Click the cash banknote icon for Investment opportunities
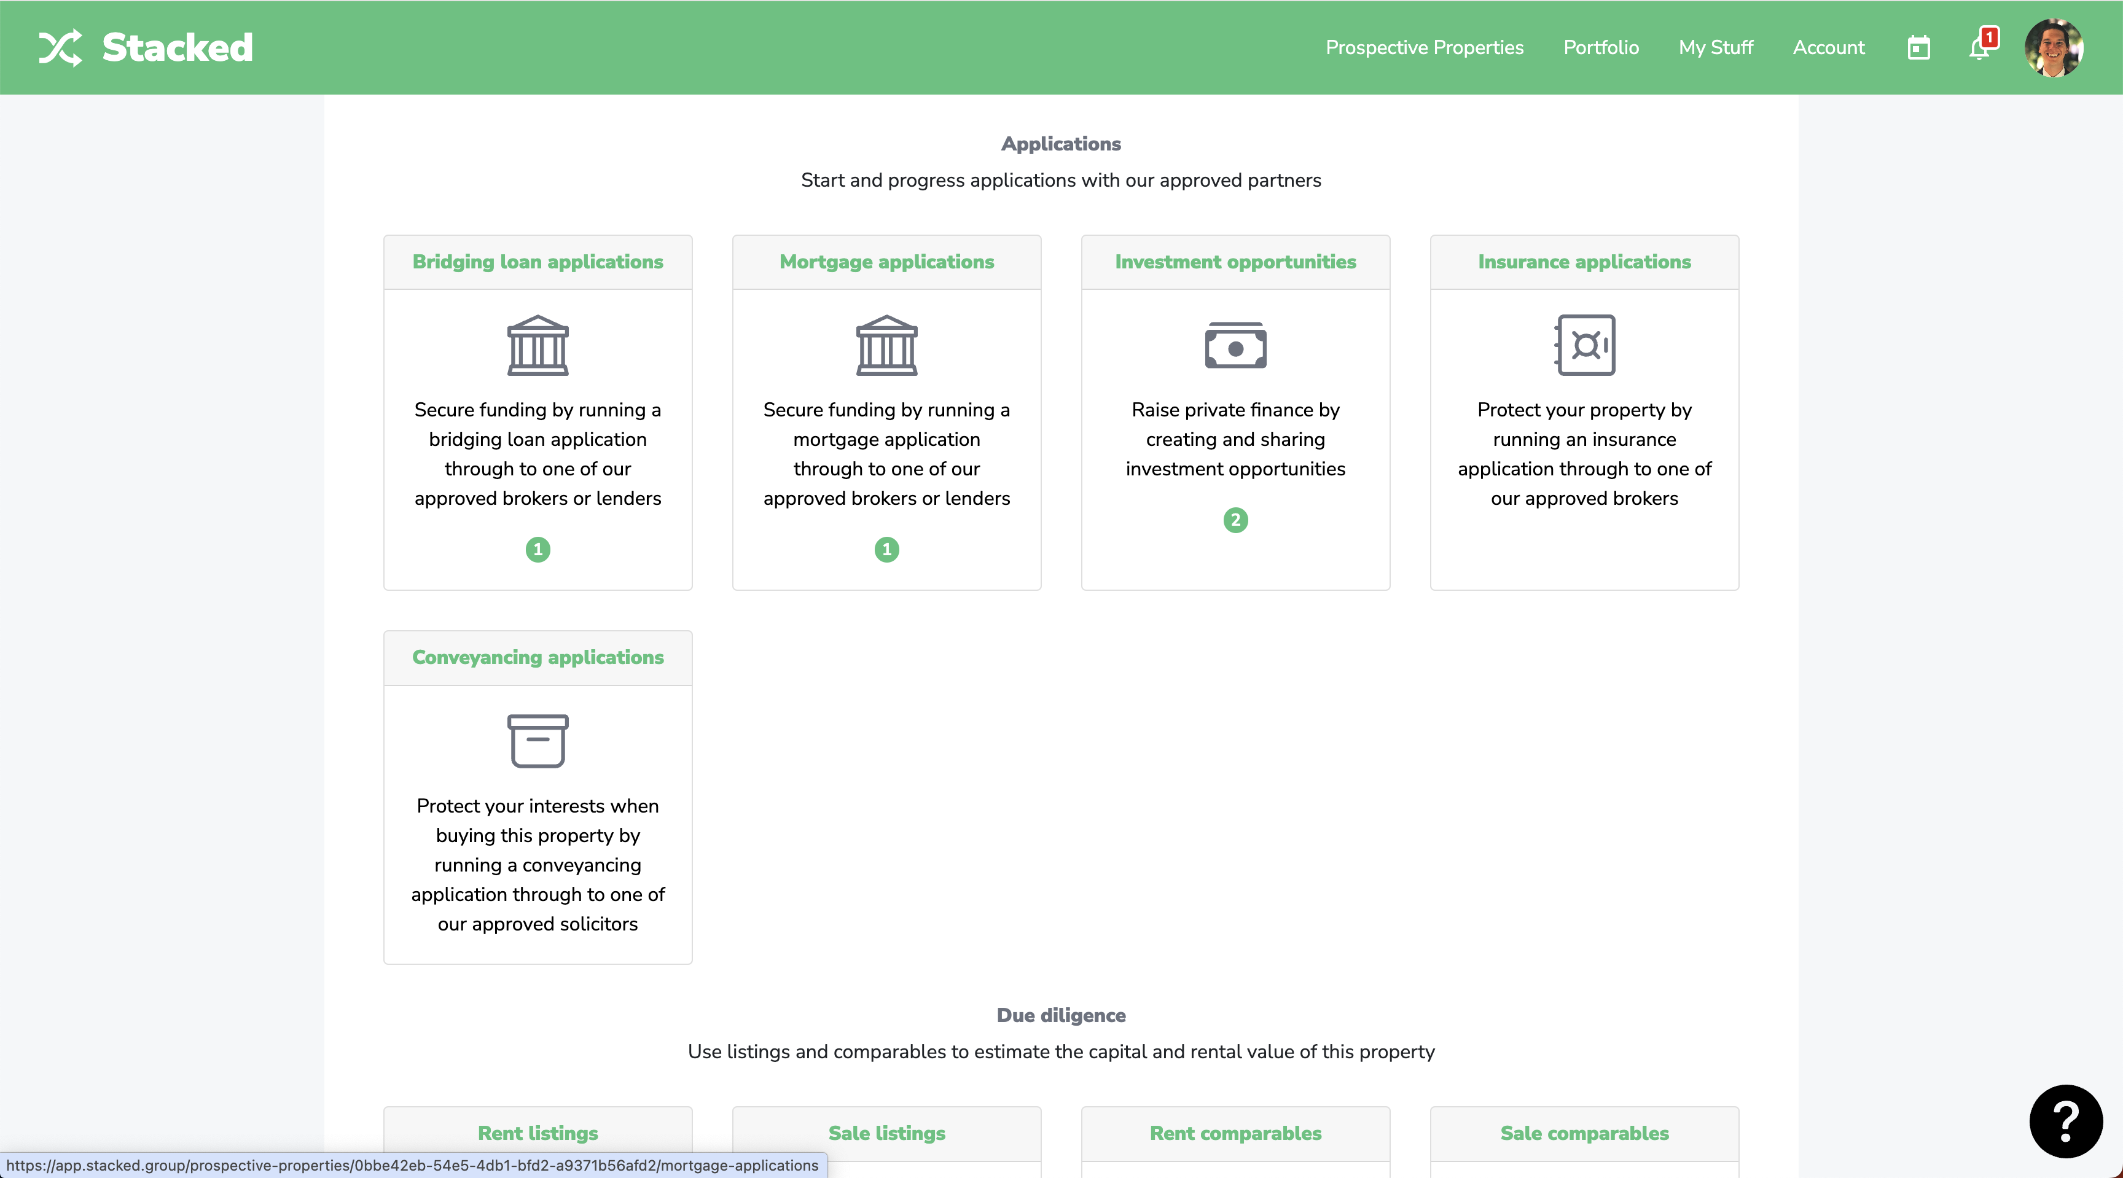The width and height of the screenshot is (2123, 1178). (x=1235, y=345)
